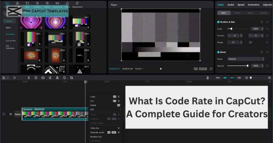
Task: Click the Freeze frame icon in timeline toolbar
Action: 43,78
